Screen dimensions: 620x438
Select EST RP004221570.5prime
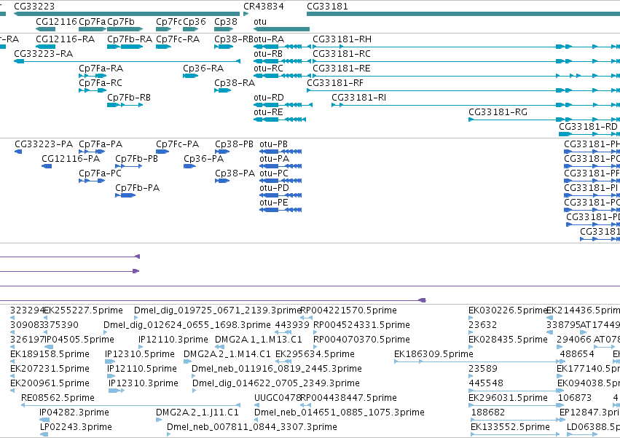point(307,318)
